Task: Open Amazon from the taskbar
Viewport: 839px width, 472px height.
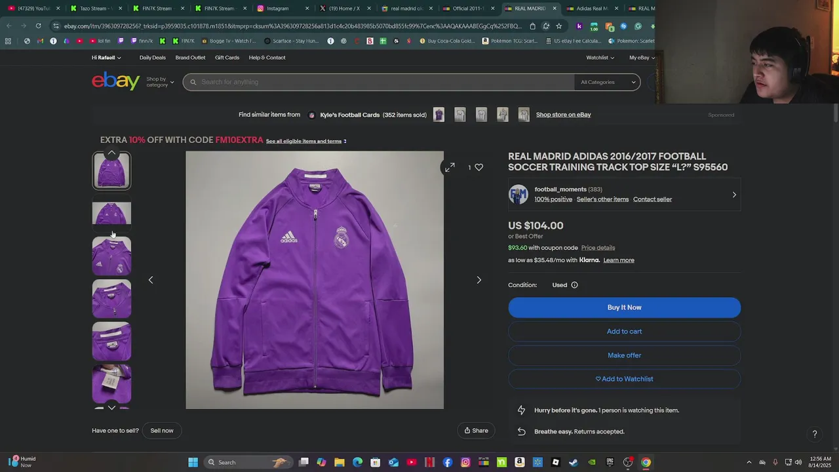Action: tap(520, 462)
